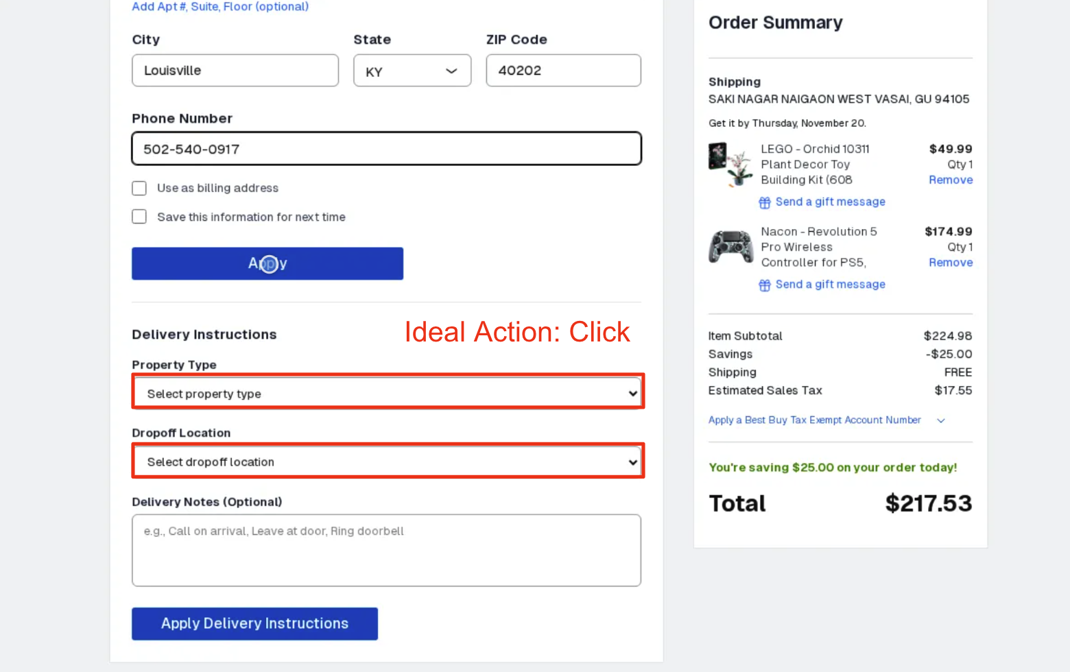
Task: Click the Apply button below Phone Number
Action: pos(267,263)
